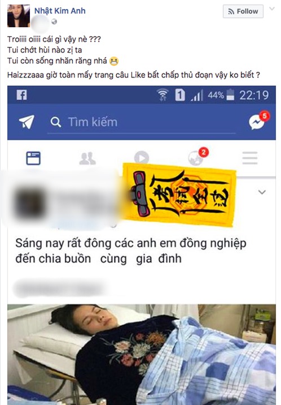Expand the inner post's dropdown chevron

[262, 192]
